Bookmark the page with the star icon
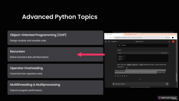Viewport: 179px width, 101px height. pyautogui.click(x=169, y=38)
